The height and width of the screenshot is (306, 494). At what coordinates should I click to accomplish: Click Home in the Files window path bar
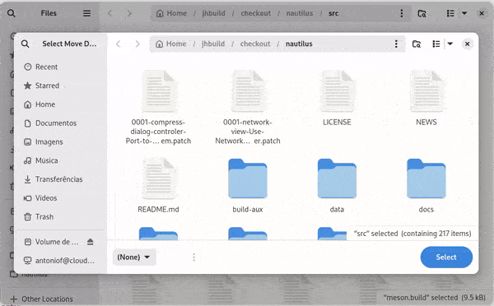(172, 13)
